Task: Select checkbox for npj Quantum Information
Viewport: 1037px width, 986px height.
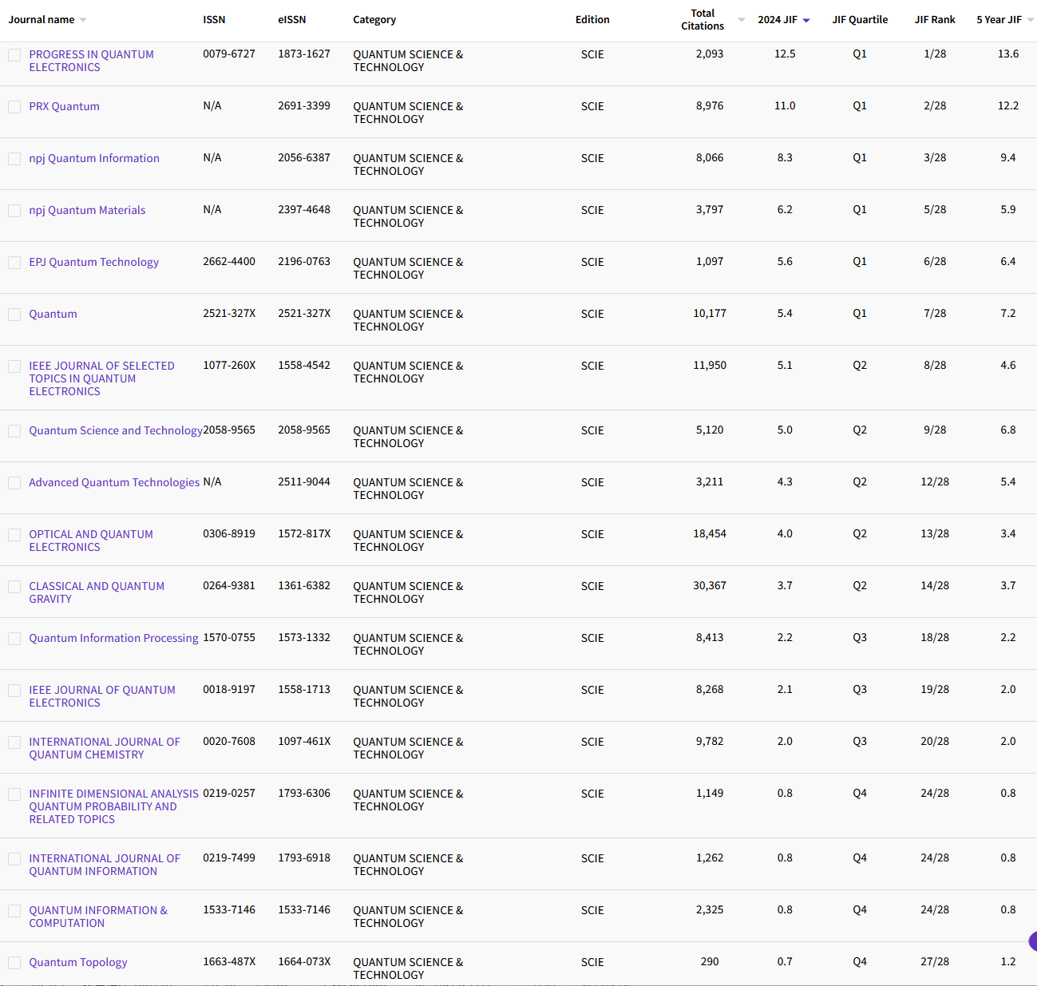Action: pos(14,159)
